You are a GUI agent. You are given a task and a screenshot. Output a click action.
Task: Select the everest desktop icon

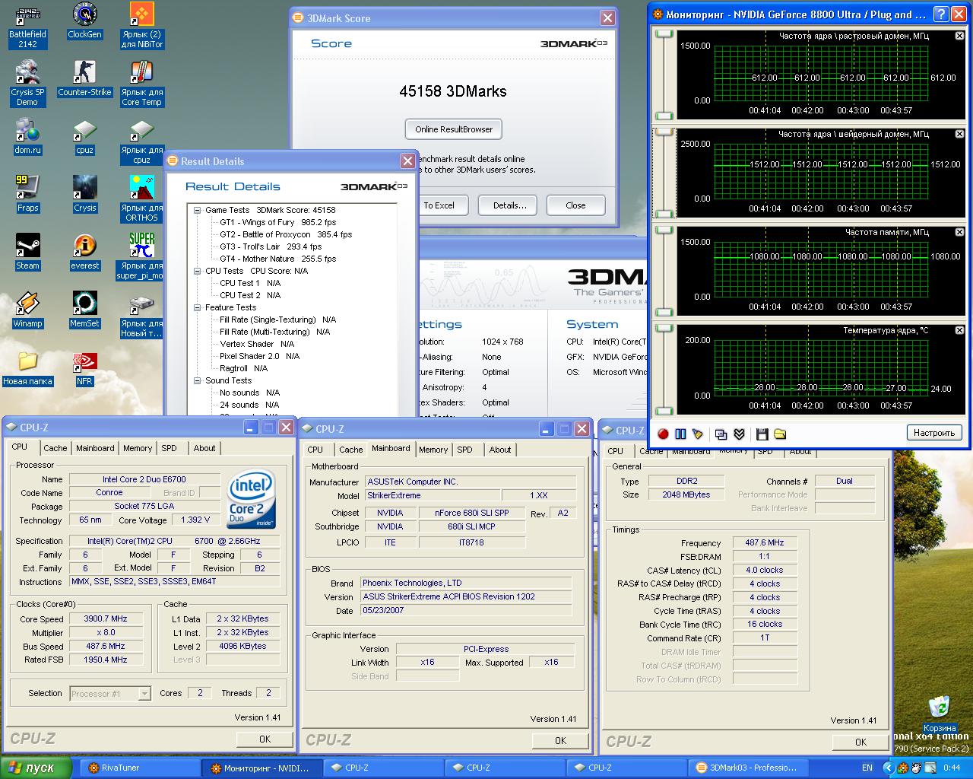click(x=84, y=253)
